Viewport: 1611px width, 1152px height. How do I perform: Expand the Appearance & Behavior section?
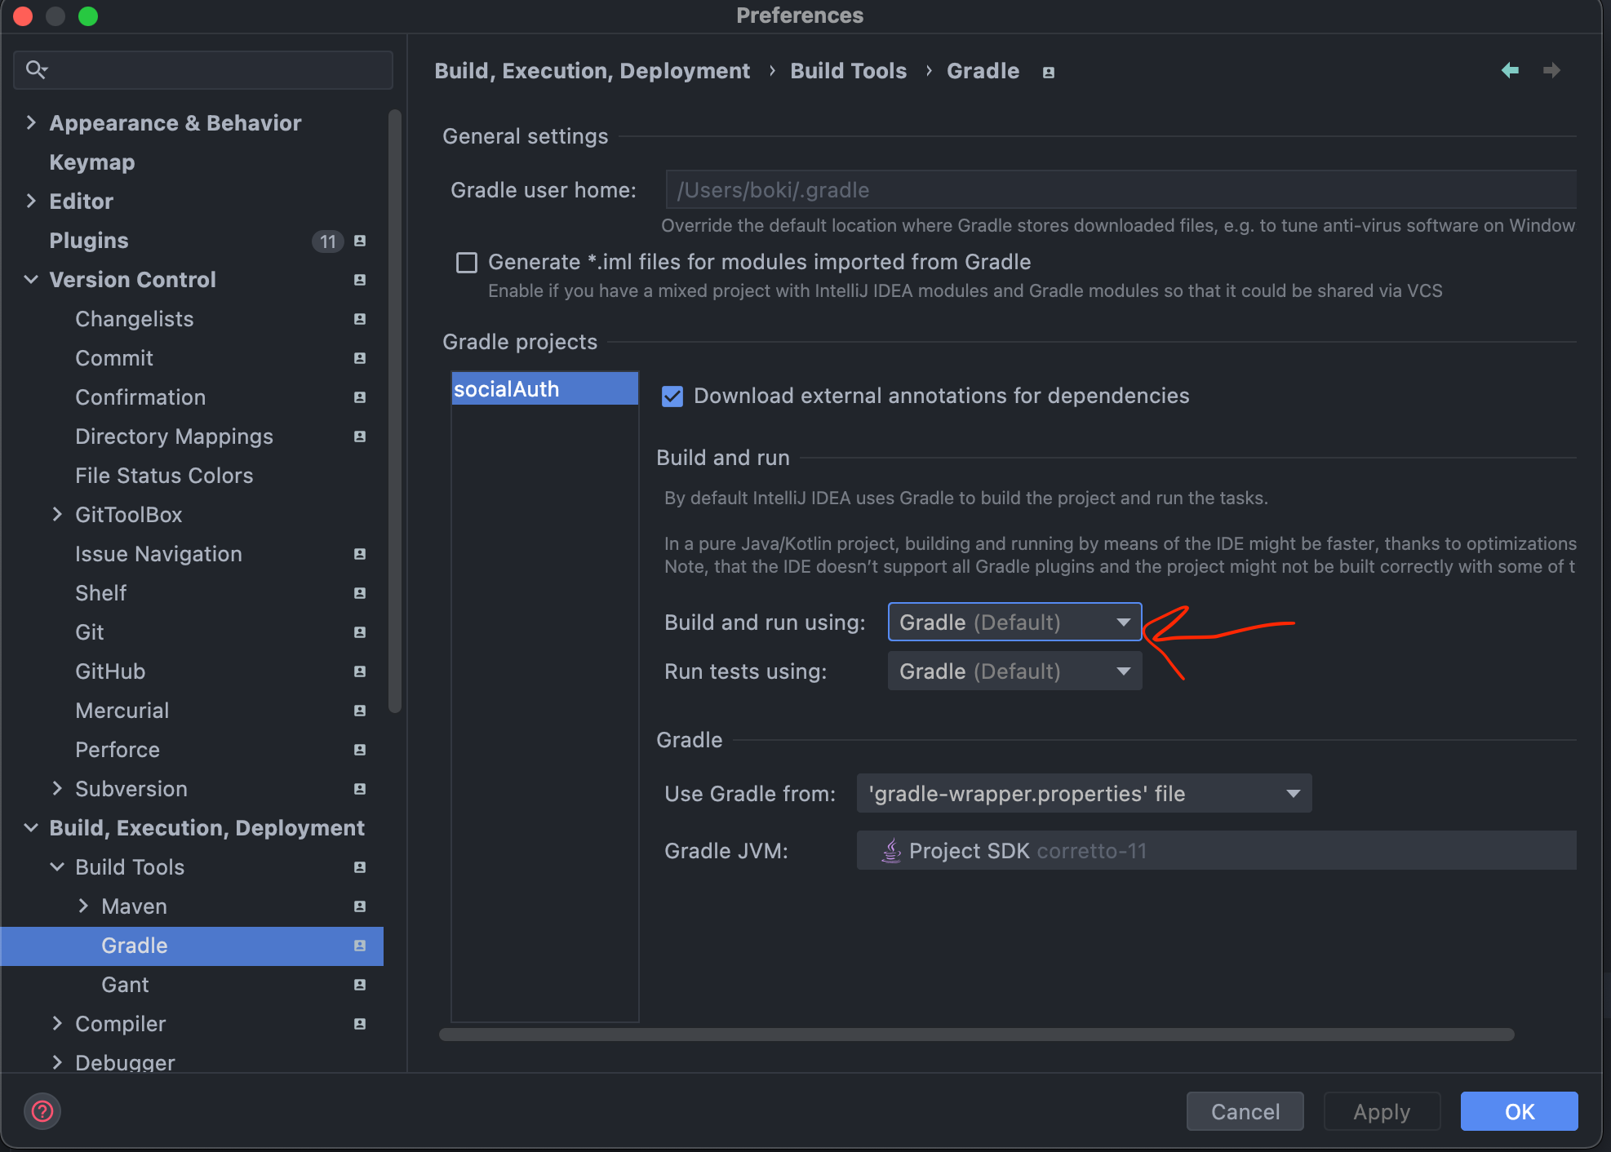(31, 123)
